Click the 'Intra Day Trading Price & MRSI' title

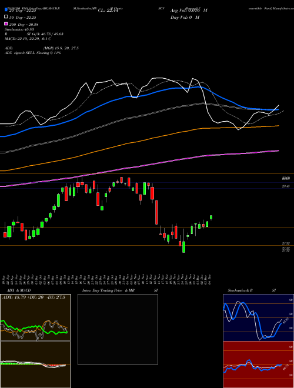(120, 290)
